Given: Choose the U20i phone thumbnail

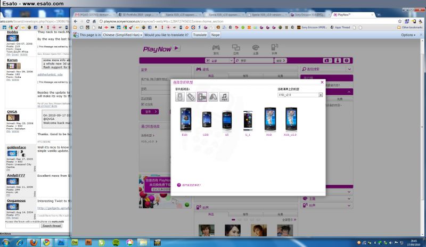Looking at the screenshot, I should point(207,120).
